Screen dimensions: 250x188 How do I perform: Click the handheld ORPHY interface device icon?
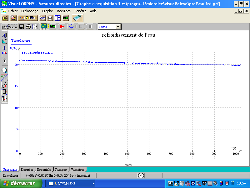click(77, 18)
